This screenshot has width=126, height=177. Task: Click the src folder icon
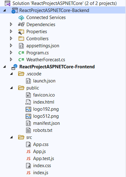pyautogui.click(x=21, y=137)
